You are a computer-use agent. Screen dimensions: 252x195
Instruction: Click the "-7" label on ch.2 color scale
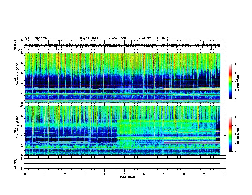click(234, 152)
